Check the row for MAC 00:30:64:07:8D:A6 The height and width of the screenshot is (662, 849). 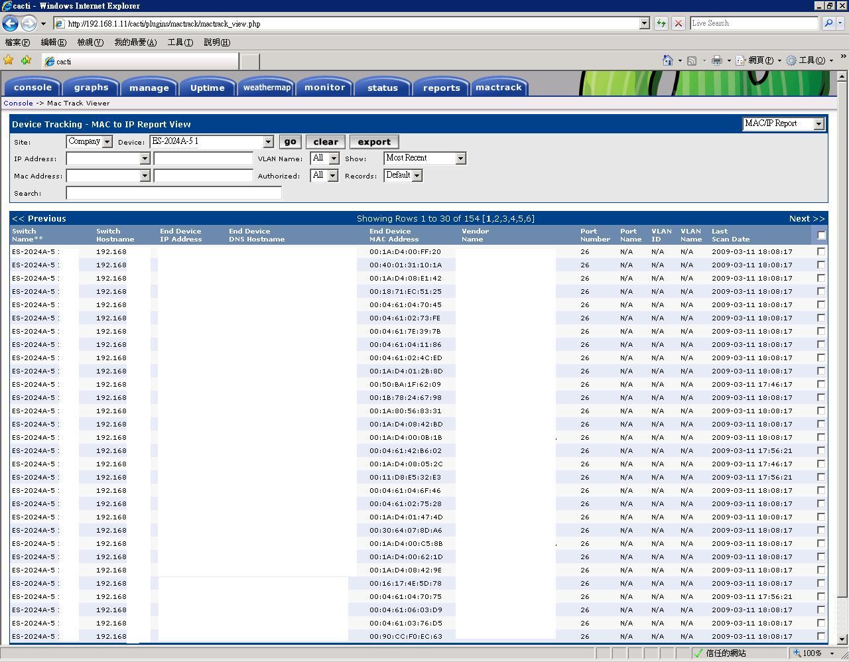point(821,530)
